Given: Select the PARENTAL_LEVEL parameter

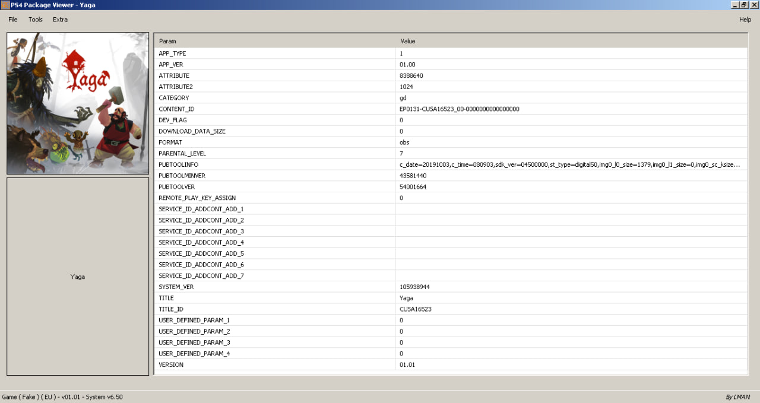Looking at the screenshot, I should click(182, 154).
